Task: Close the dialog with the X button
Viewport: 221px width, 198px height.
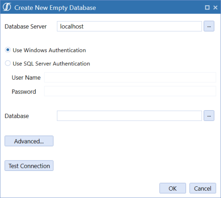Action: [x=215, y=7]
